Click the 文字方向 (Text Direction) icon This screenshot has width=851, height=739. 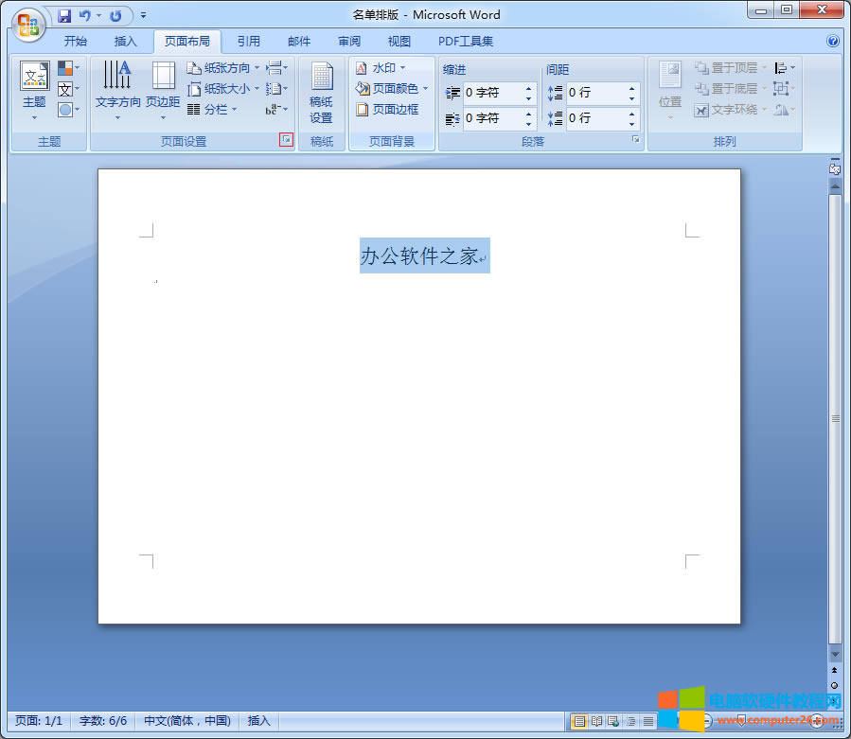pyautogui.click(x=117, y=90)
